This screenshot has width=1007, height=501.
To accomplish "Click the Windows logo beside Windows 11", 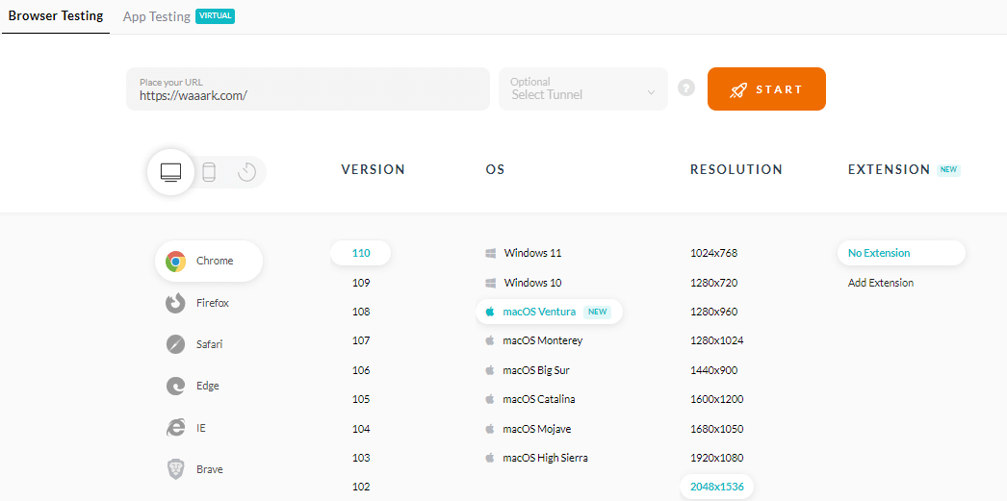I will click(491, 254).
